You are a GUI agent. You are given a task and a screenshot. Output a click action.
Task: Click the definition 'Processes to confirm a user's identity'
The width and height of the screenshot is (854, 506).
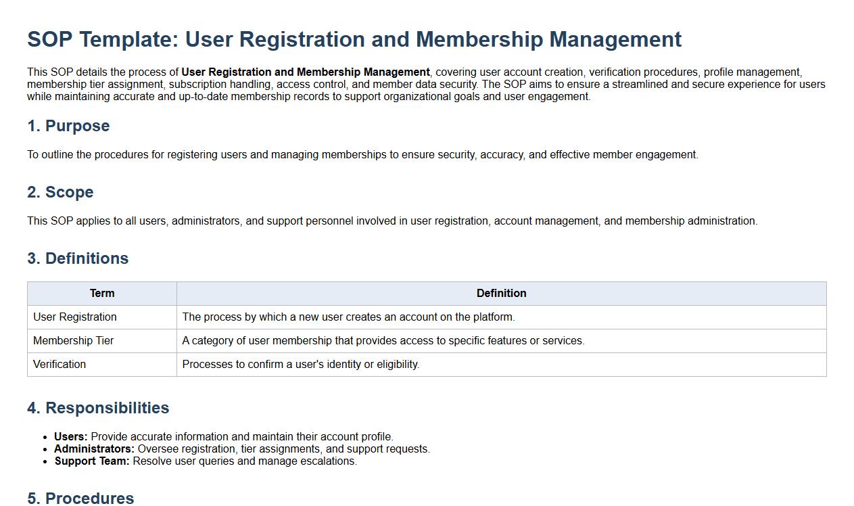300,365
